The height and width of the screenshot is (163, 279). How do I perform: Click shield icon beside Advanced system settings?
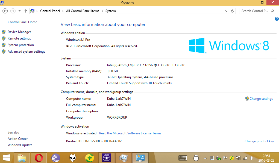tap(4, 52)
